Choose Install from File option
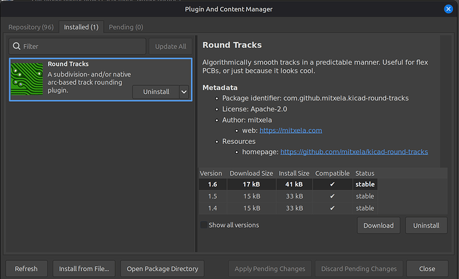Image resolution: width=459 pixels, height=279 pixels. [84, 268]
